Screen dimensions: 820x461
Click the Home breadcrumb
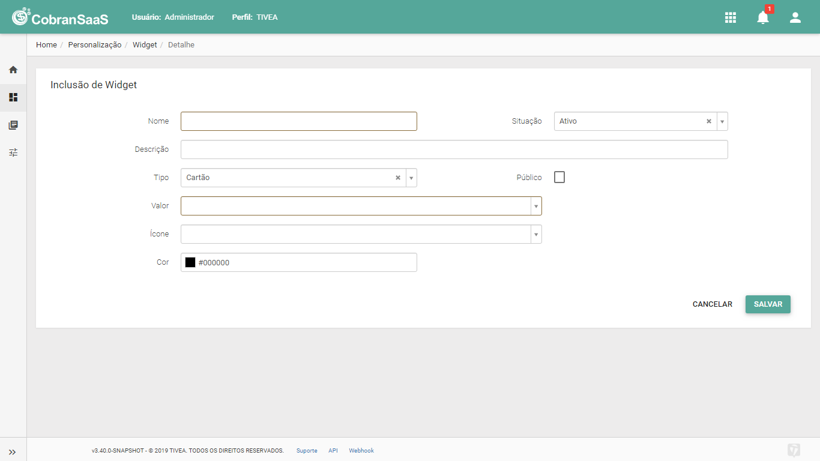click(46, 45)
